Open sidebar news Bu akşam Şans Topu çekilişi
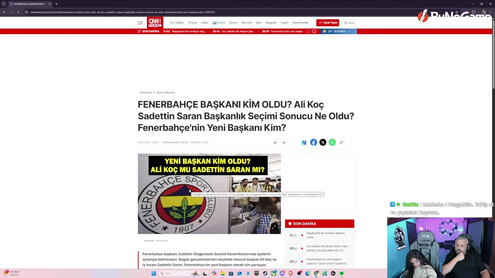Screen dimensions: 495x278 coord(327,248)
